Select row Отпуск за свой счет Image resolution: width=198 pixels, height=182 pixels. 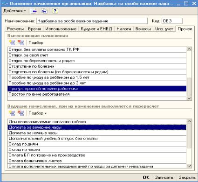97,55
